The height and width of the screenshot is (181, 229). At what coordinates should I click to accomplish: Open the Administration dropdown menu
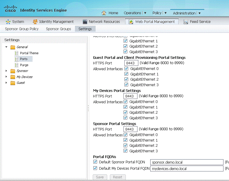click(x=199, y=13)
